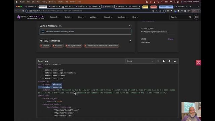Screen dimensions: 215x121
Task: Click the browser back arrow
Action: (x=16, y=11)
